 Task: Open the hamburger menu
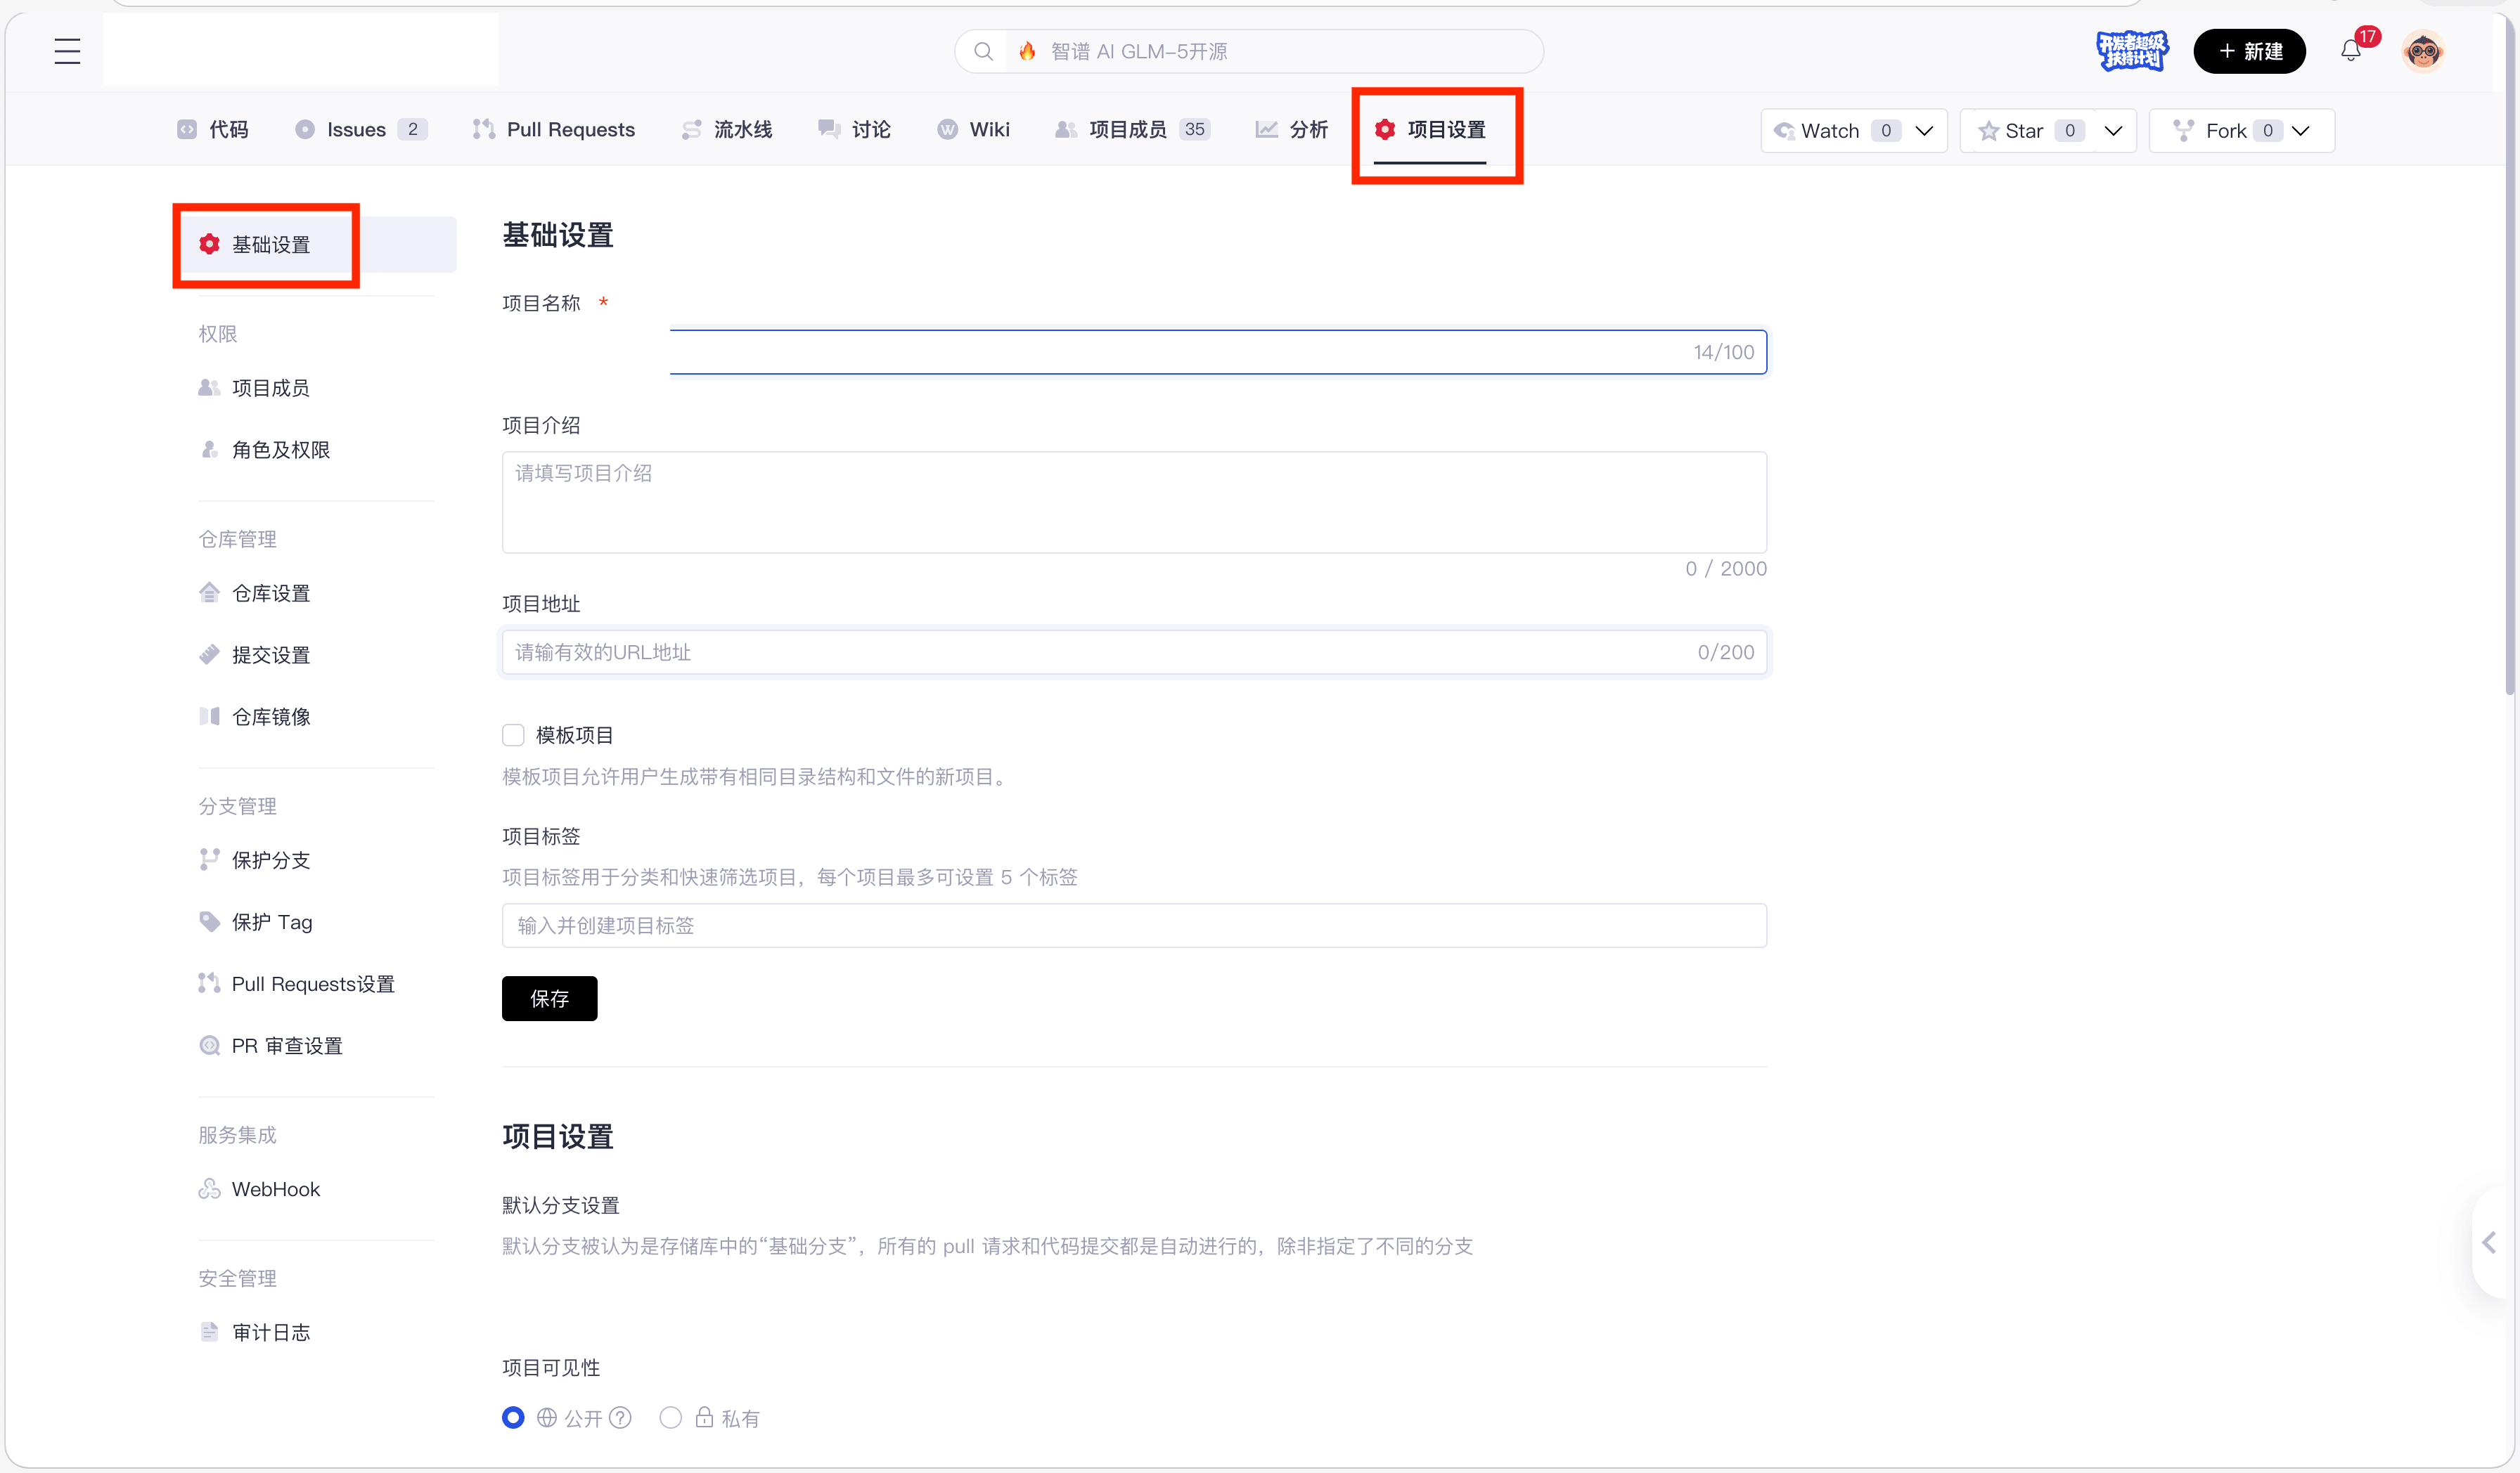[x=66, y=51]
